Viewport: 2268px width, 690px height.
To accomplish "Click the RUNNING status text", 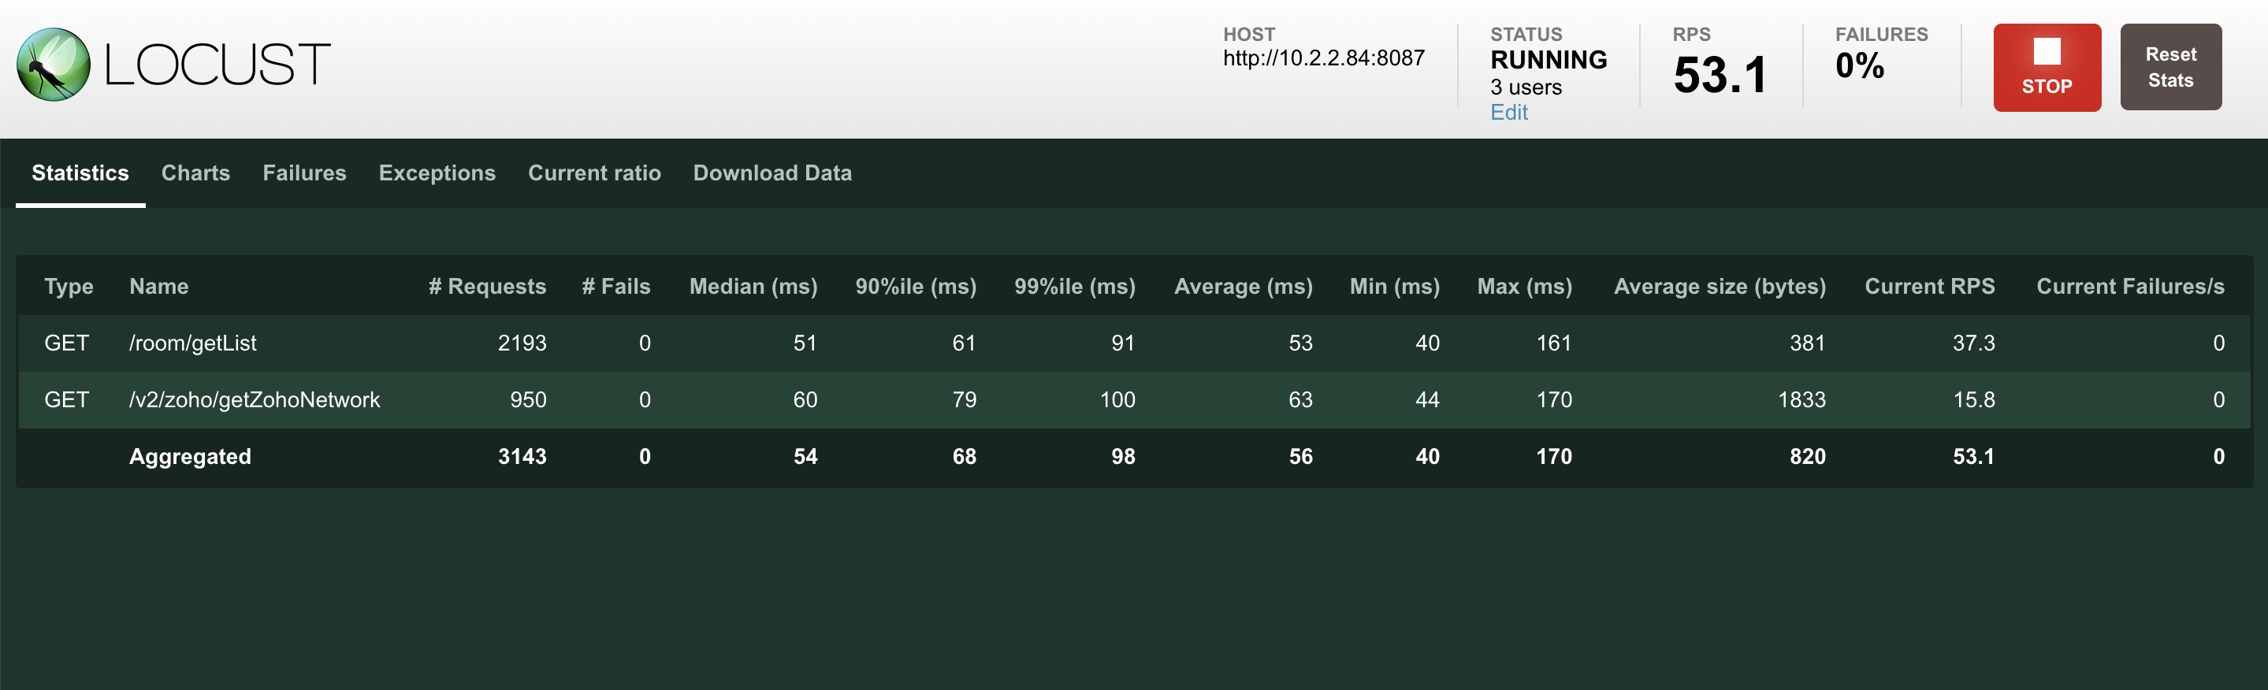I will [1549, 60].
